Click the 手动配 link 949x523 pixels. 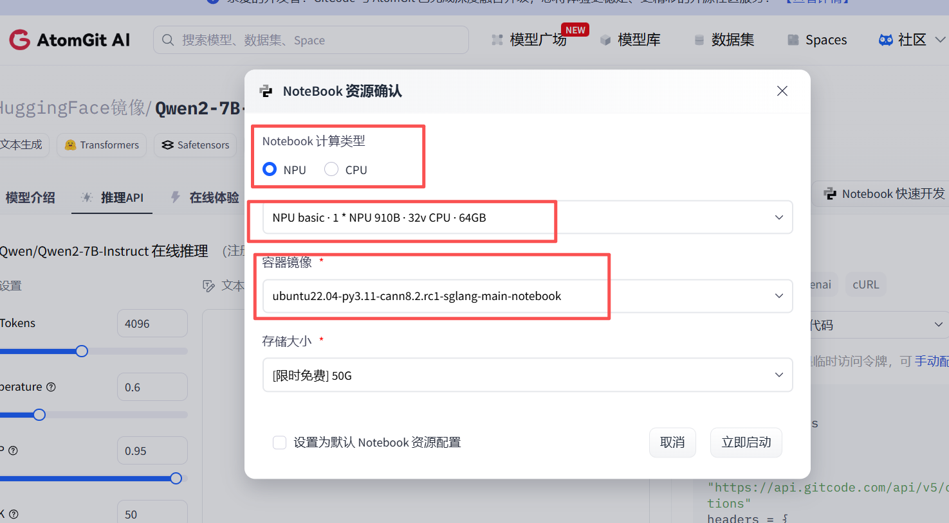click(x=932, y=361)
